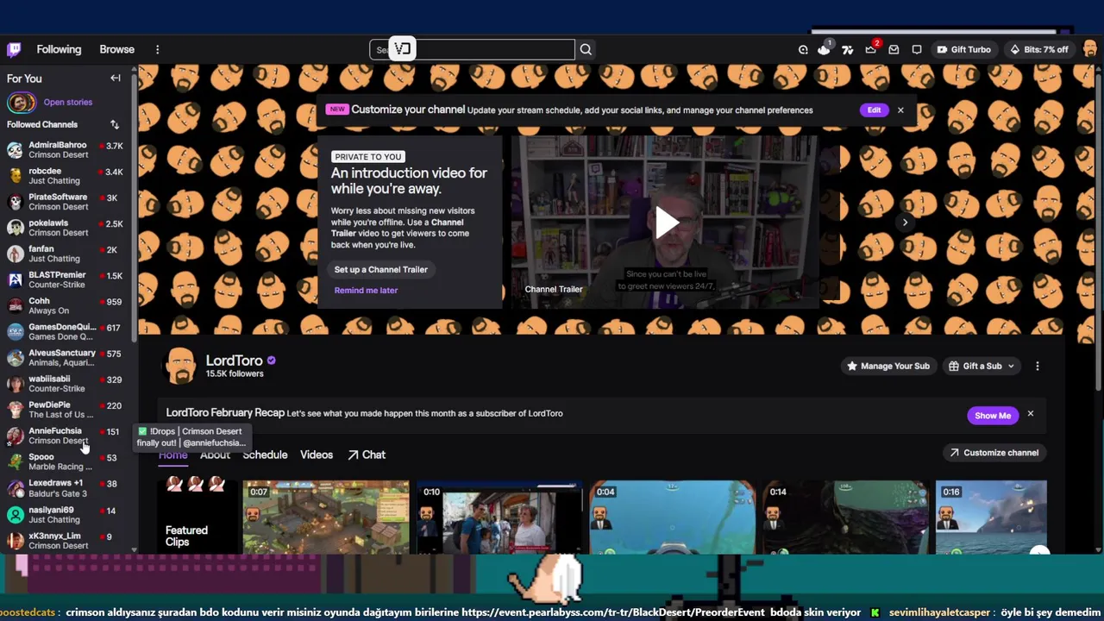1104x621 pixels.
Task: Open fanfan Just Chatting channel
Action: pyautogui.click(x=65, y=254)
